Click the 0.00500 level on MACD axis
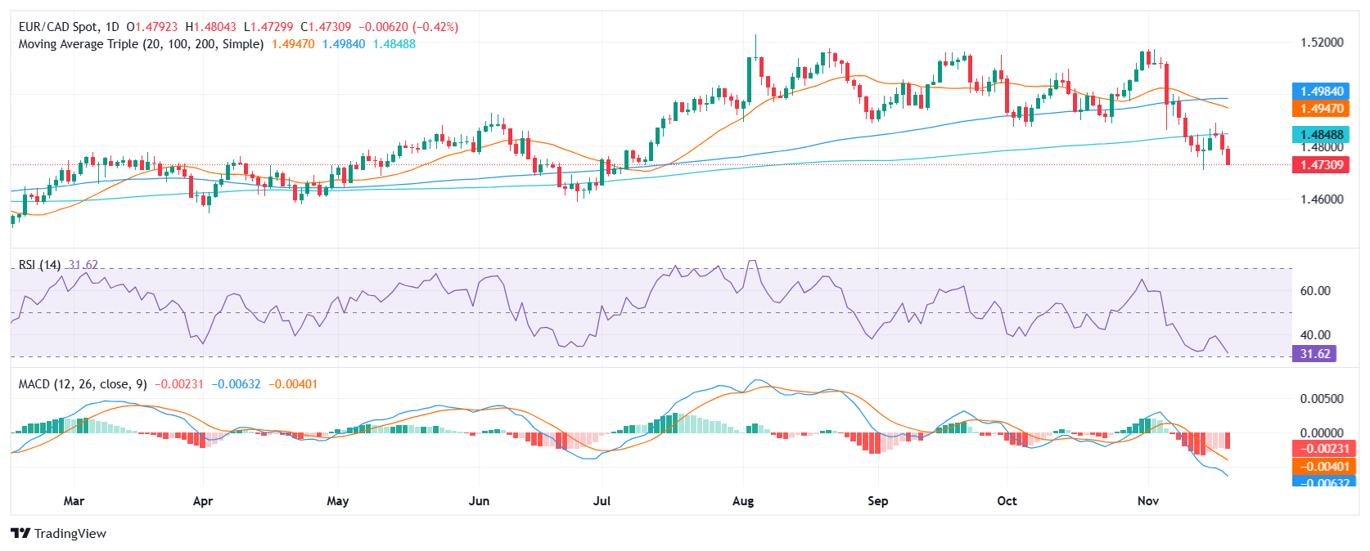1370x551 pixels. pyautogui.click(x=1322, y=399)
